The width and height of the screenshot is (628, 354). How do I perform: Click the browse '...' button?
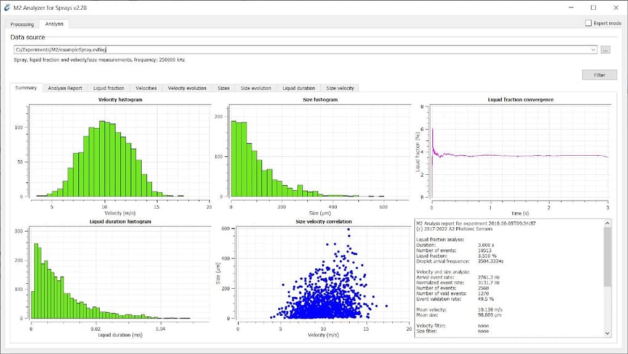(x=605, y=50)
